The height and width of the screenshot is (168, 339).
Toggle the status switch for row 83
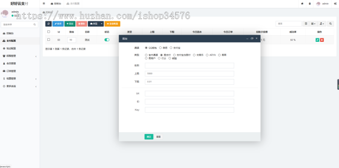coord(107,40)
